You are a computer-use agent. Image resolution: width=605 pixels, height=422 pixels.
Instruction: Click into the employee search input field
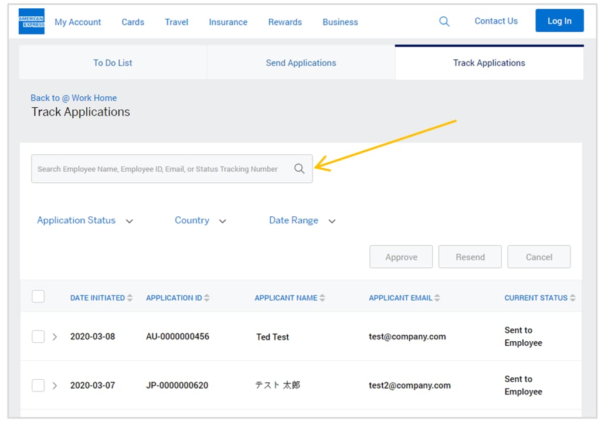[158, 169]
